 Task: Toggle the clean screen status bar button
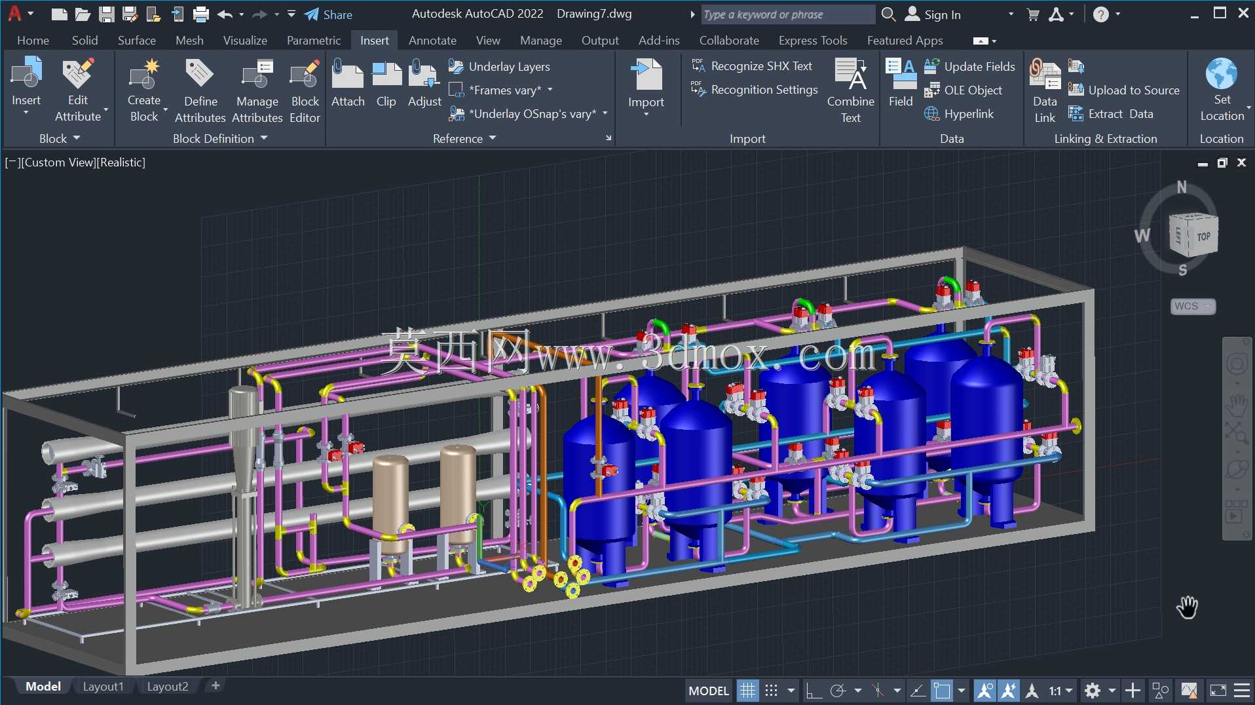pyautogui.click(x=1218, y=691)
